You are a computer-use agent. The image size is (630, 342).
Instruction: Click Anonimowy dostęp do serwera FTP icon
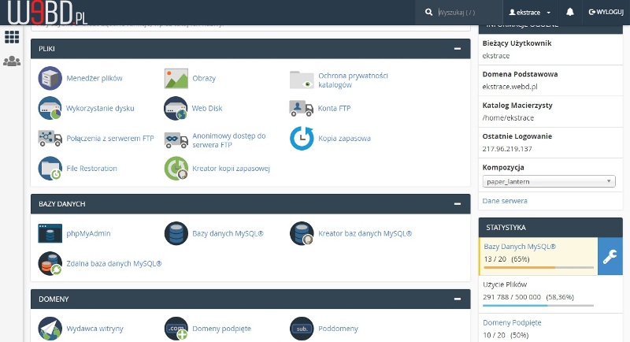[176, 139]
